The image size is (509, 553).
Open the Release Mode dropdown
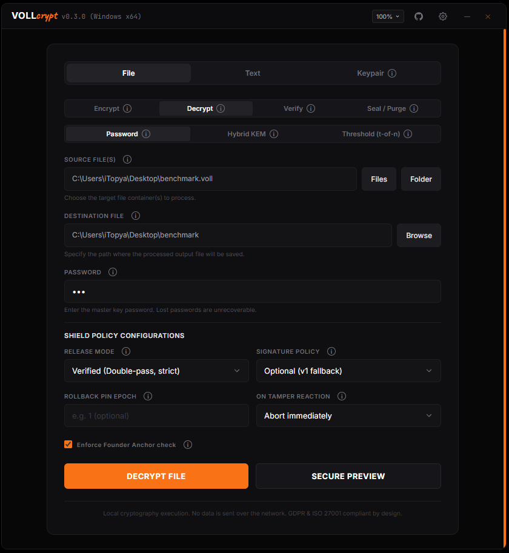[x=156, y=371]
